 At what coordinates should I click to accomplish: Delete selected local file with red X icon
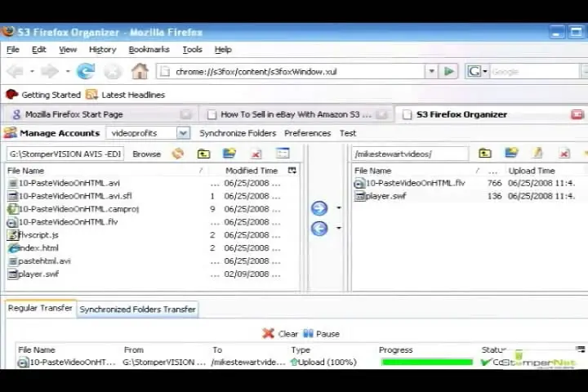pos(256,154)
